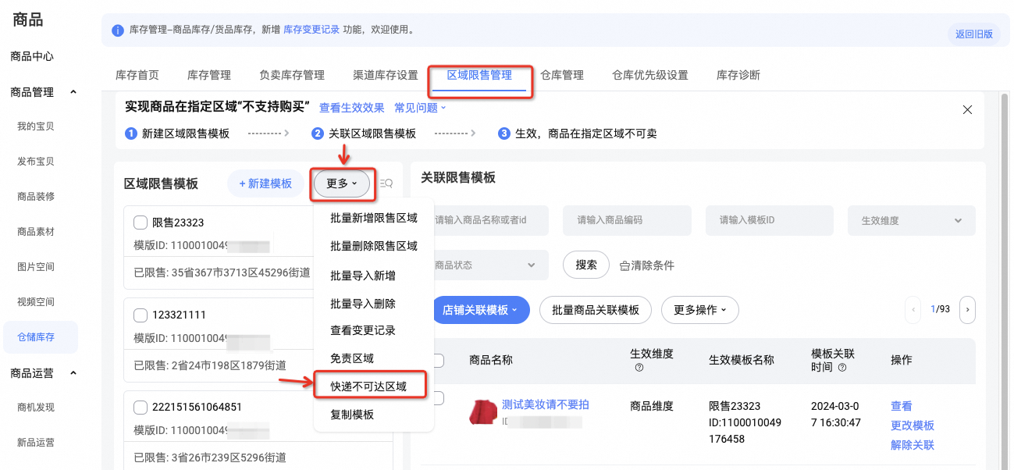Click the 返回旧版 button
The width and height of the screenshot is (1014, 470).
point(974,34)
